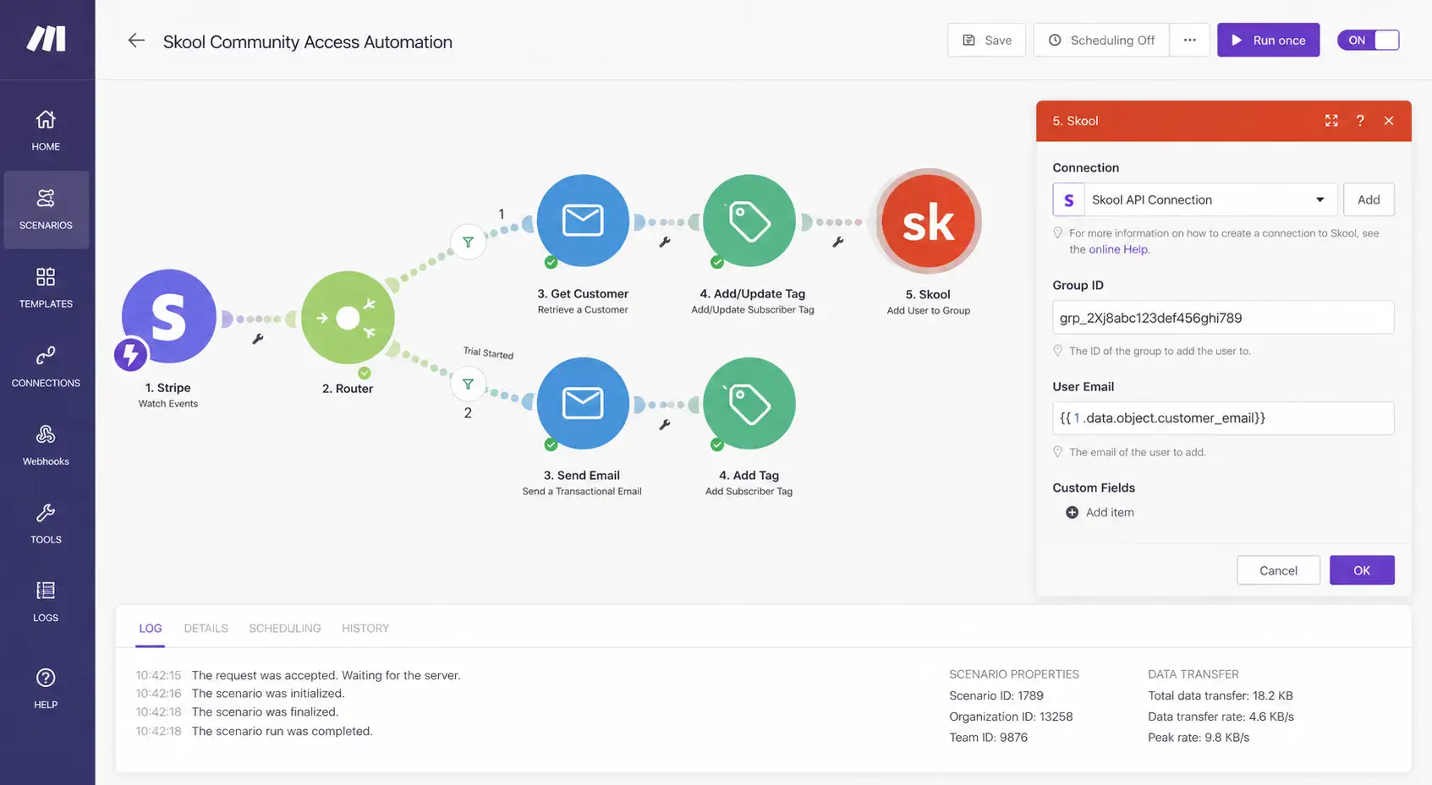The image size is (1432, 785).
Task: Click wrench between Get Customer and Add/Update Tag
Action: [665, 242]
